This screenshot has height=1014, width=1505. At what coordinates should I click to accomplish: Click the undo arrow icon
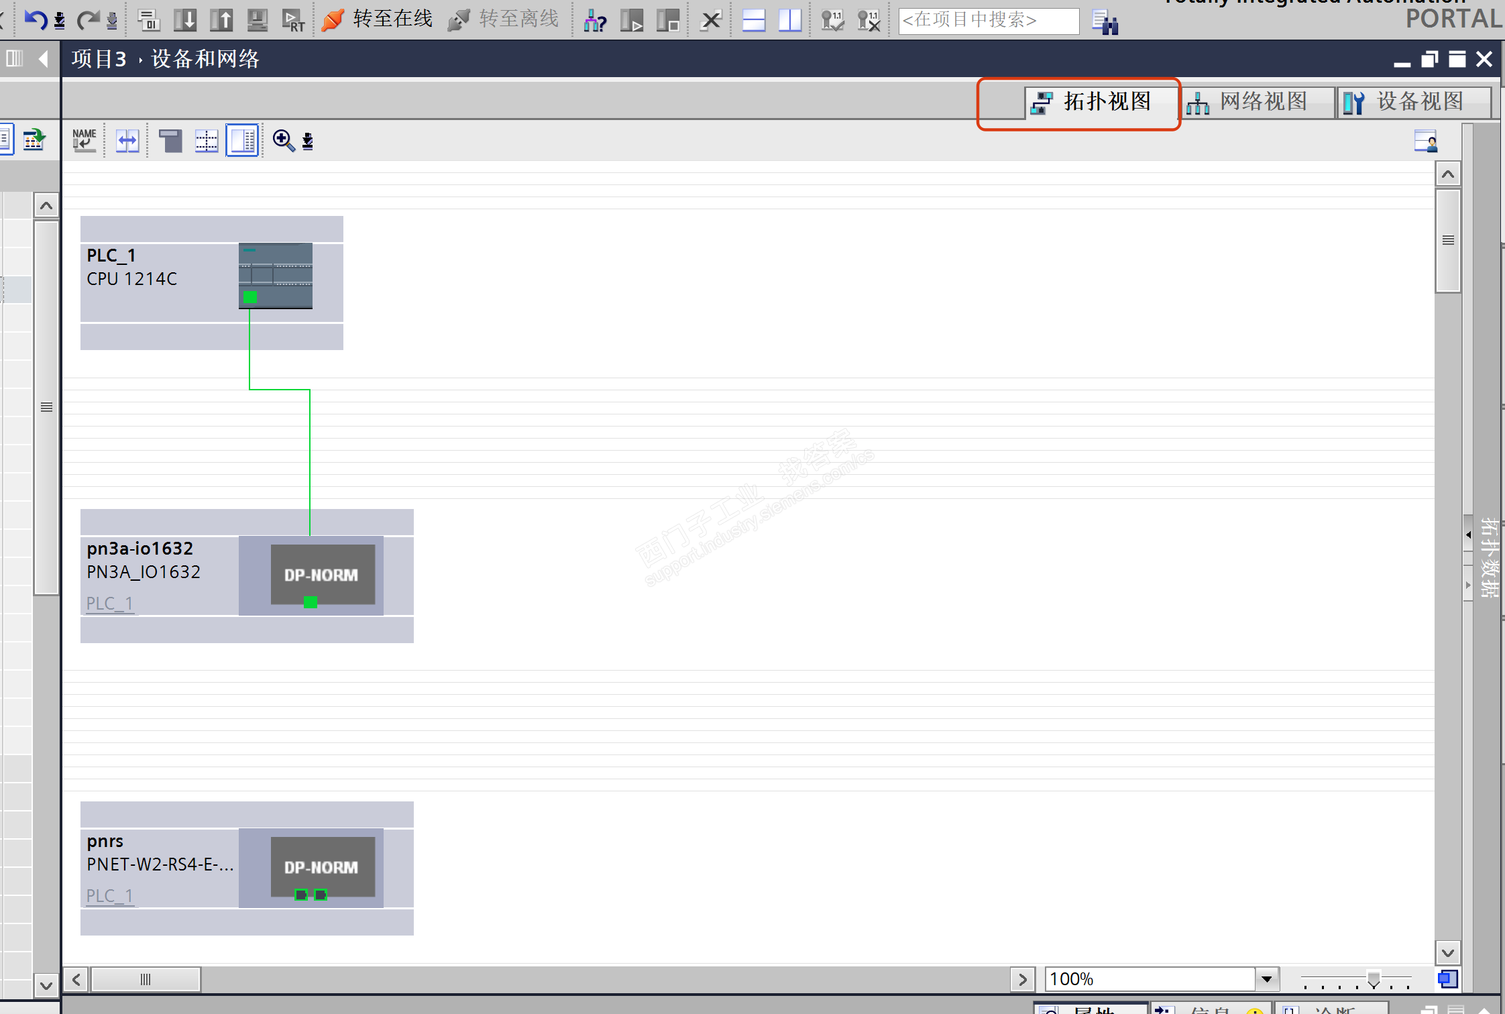pyautogui.click(x=35, y=20)
